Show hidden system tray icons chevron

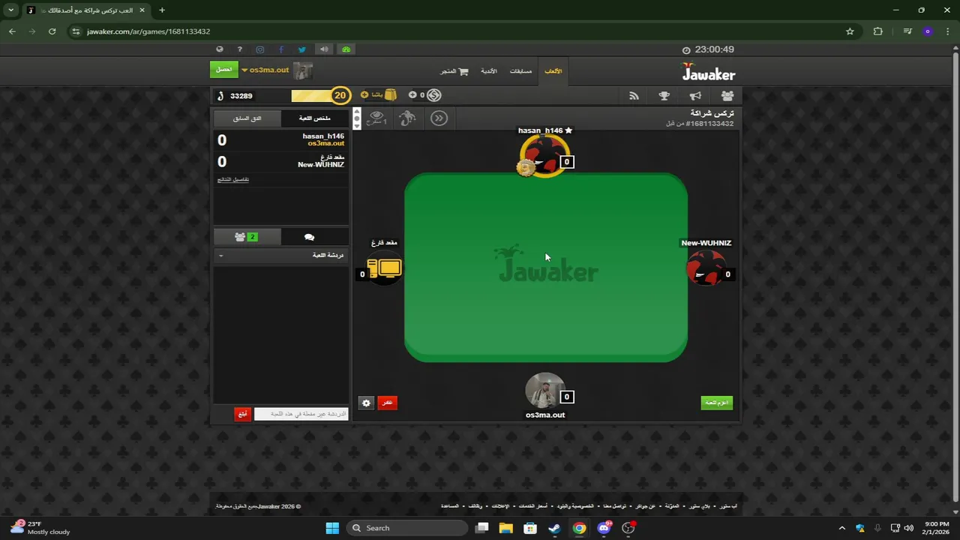click(841, 528)
